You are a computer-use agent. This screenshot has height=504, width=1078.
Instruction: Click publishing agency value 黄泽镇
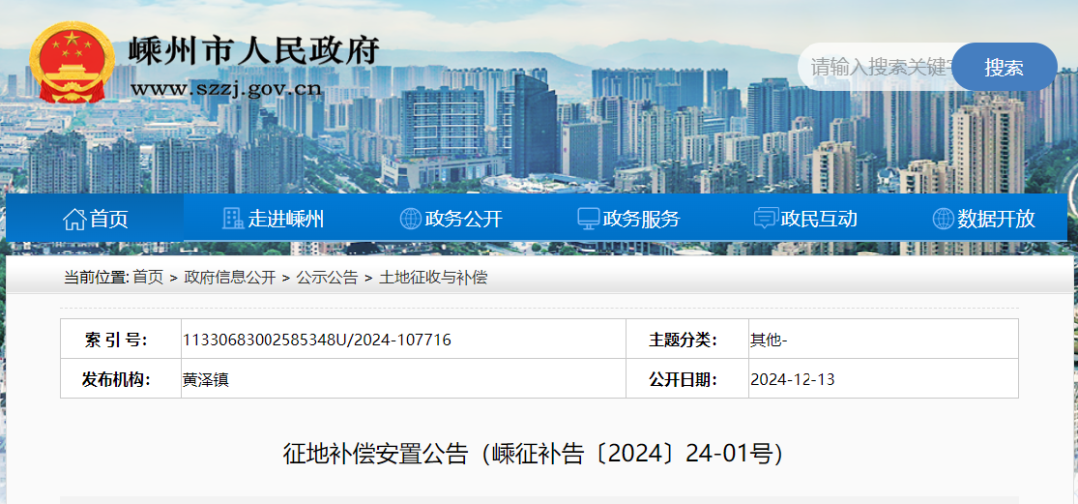pos(205,380)
